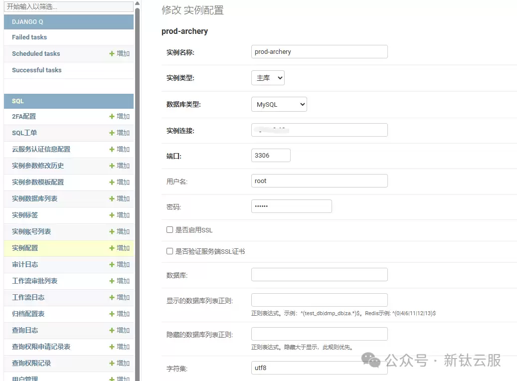Open 实例数据库列表 in sidebar
The image size is (517, 381).
pyautogui.click(x=34, y=198)
